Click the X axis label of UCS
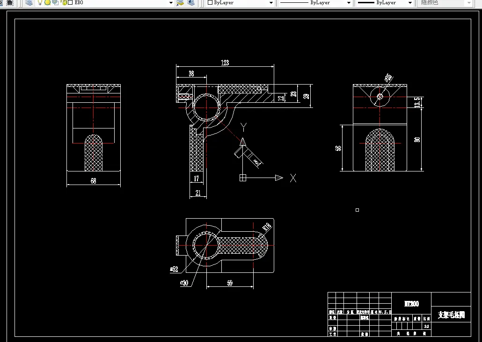482x342 pixels. (293, 178)
